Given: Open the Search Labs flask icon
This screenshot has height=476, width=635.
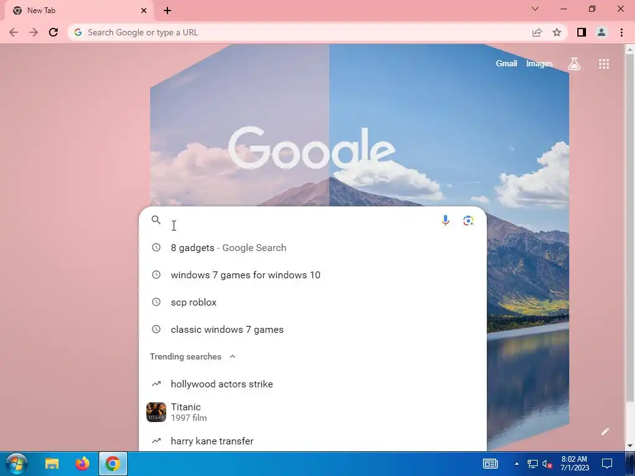Looking at the screenshot, I should (x=574, y=64).
